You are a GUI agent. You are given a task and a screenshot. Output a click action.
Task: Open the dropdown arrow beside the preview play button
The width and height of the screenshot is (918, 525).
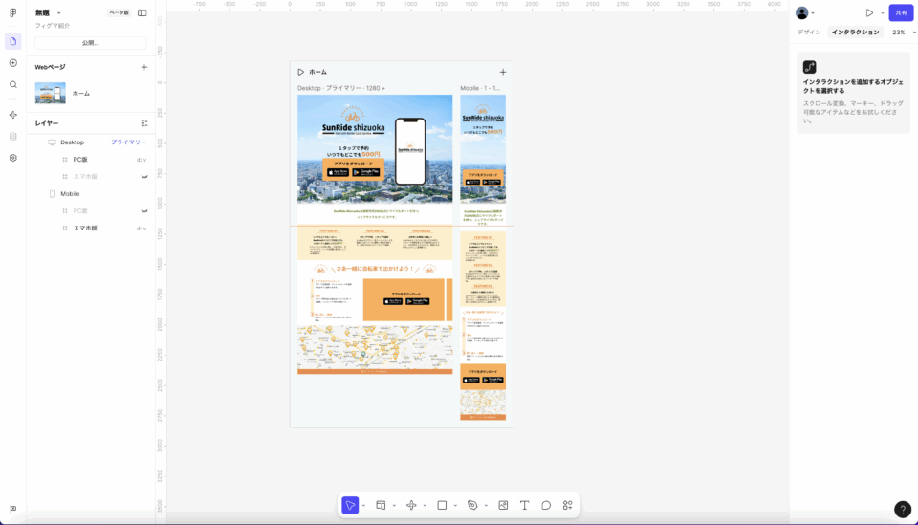(882, 13)
